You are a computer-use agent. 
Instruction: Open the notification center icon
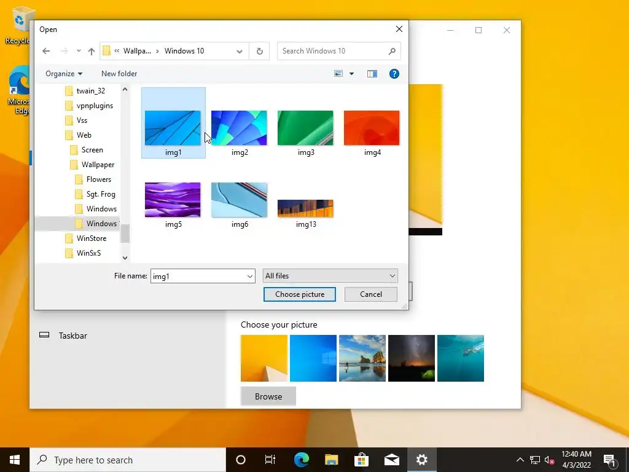tap(610, 460)
